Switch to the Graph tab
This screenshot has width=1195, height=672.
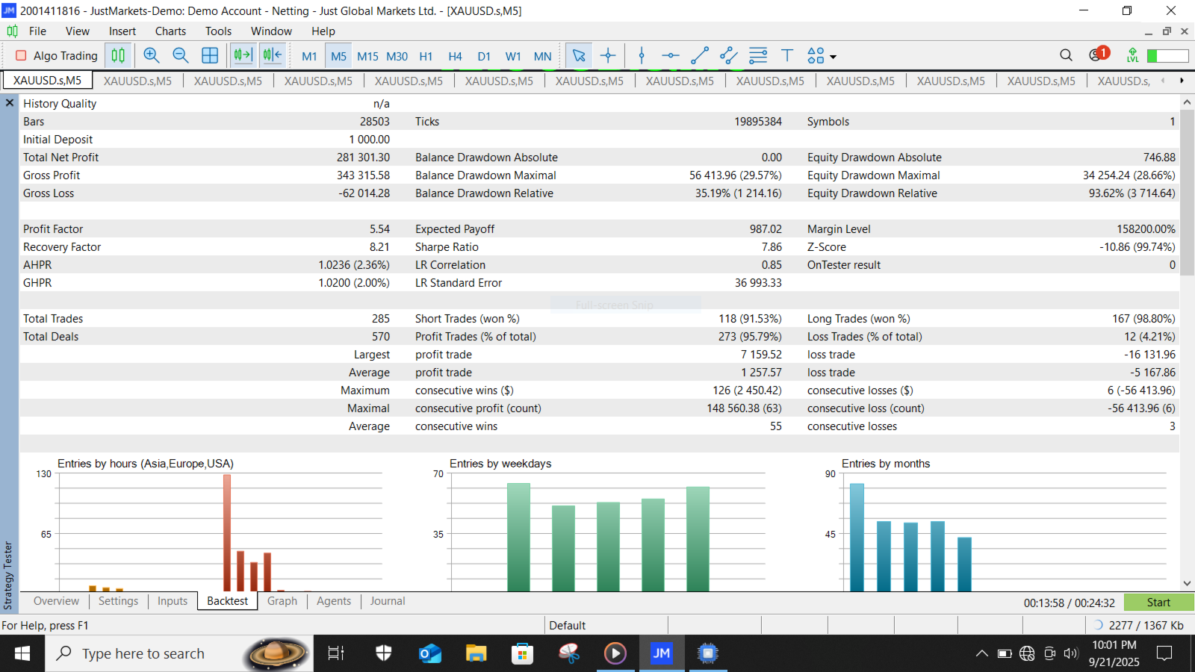282,601
